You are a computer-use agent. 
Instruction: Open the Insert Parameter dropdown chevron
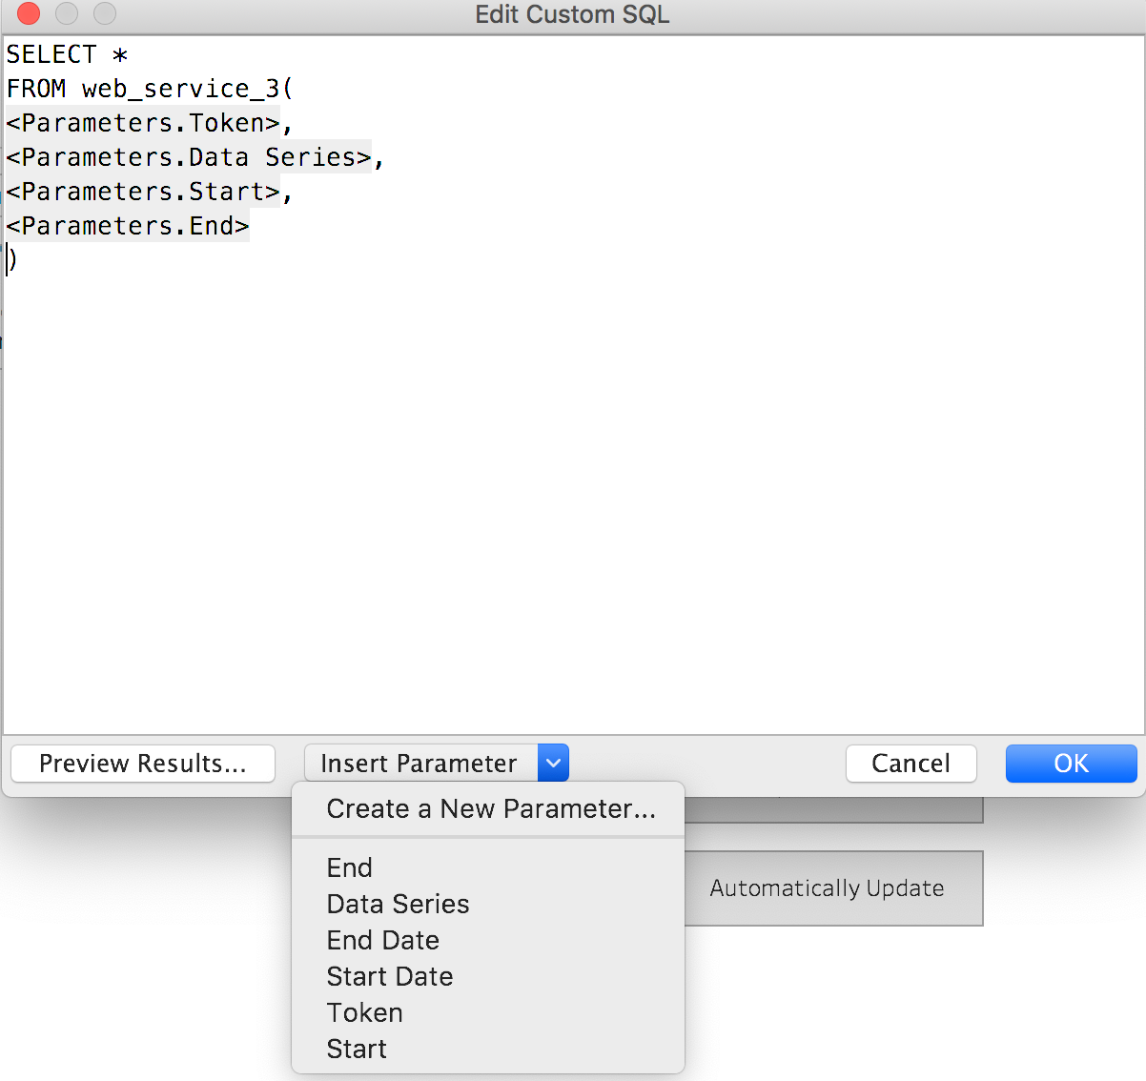tap(553, 763)
